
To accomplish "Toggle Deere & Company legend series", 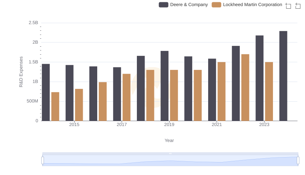I will [183, 5].
